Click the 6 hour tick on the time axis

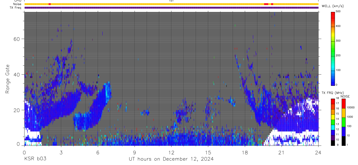98,152
